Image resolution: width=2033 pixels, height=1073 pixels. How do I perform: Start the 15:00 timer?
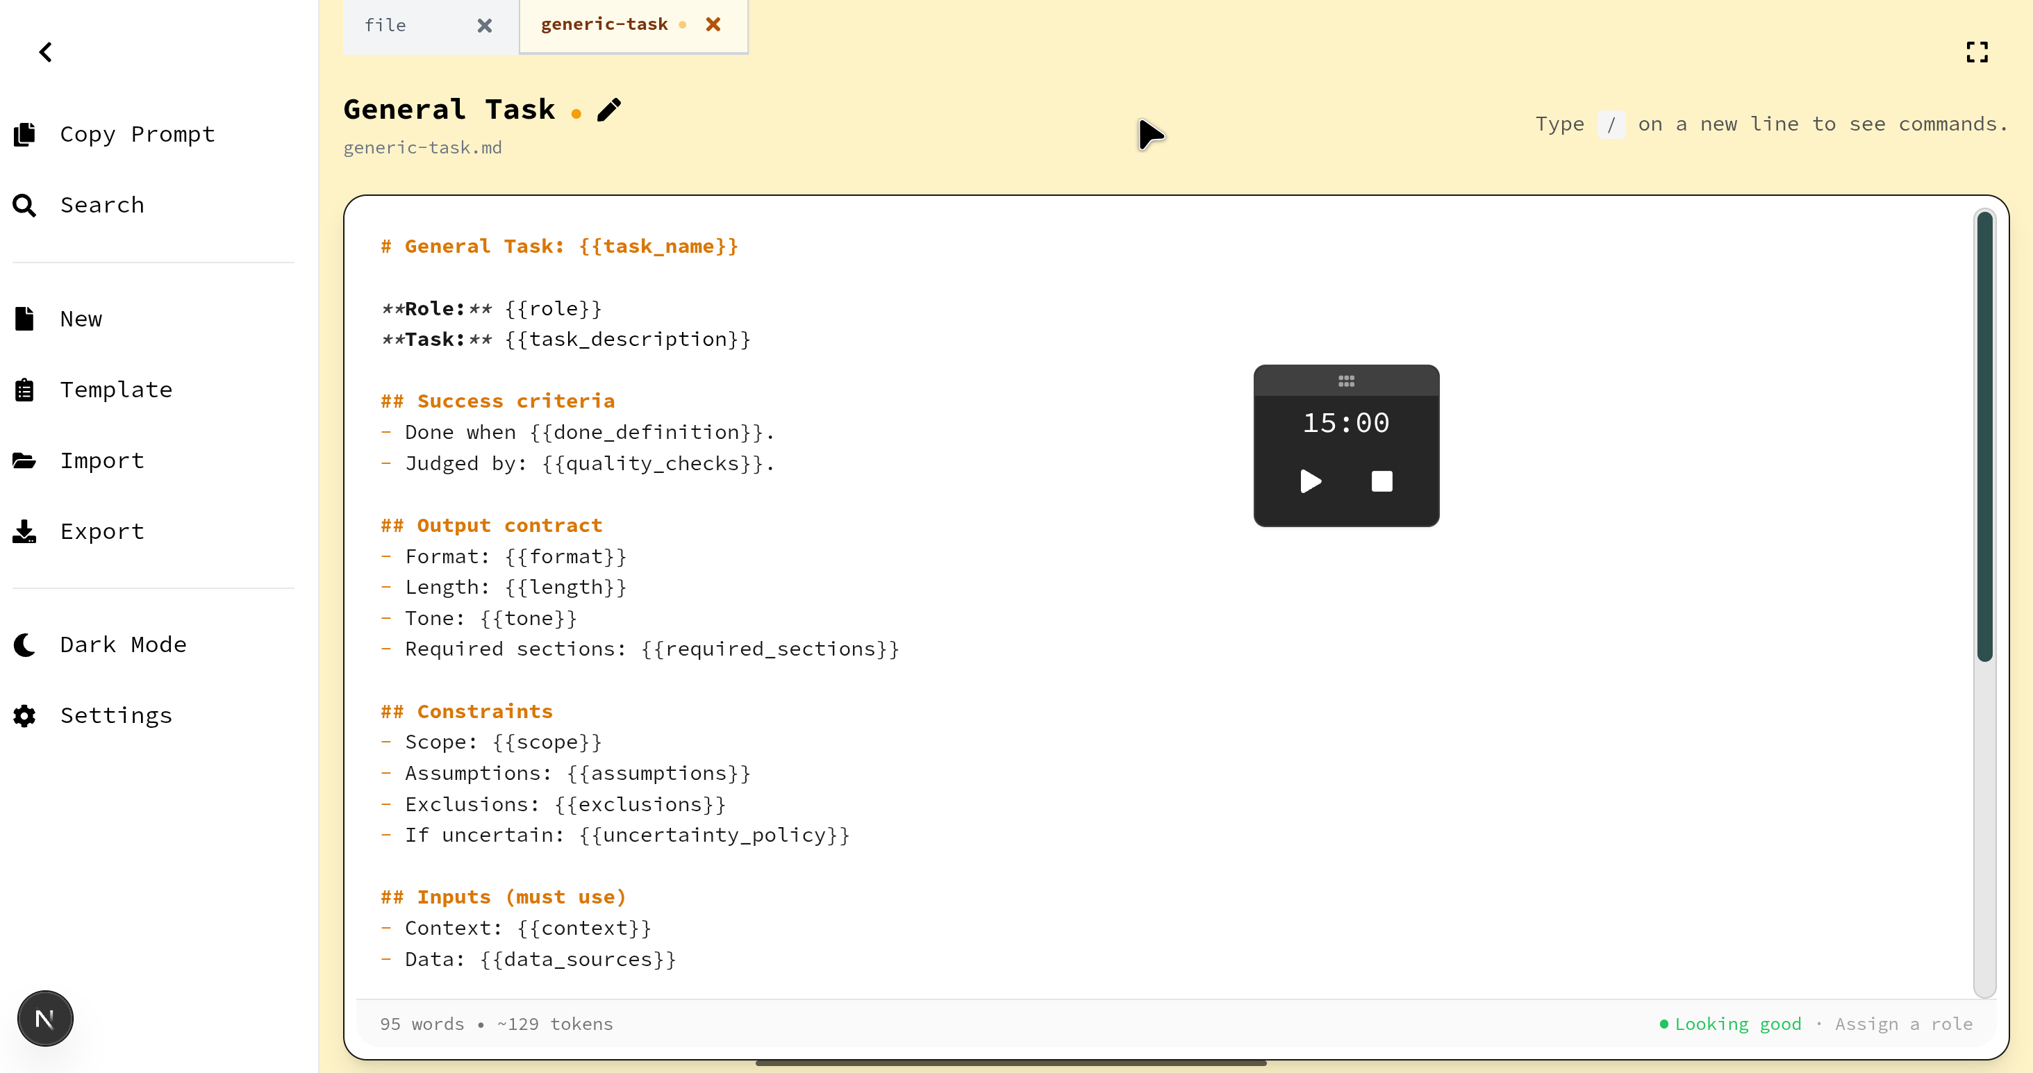pos(1310,481)
